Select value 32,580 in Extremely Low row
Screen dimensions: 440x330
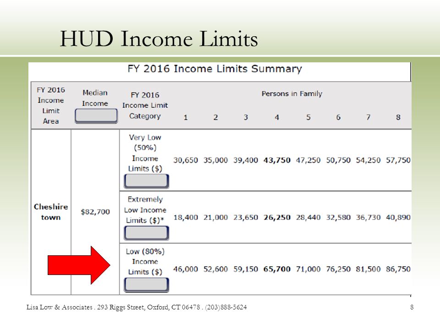coord(338,217)
